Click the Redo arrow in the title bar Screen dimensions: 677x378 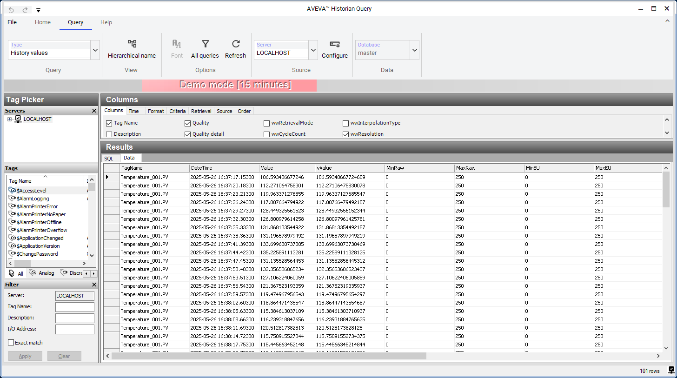pos(25,9)
